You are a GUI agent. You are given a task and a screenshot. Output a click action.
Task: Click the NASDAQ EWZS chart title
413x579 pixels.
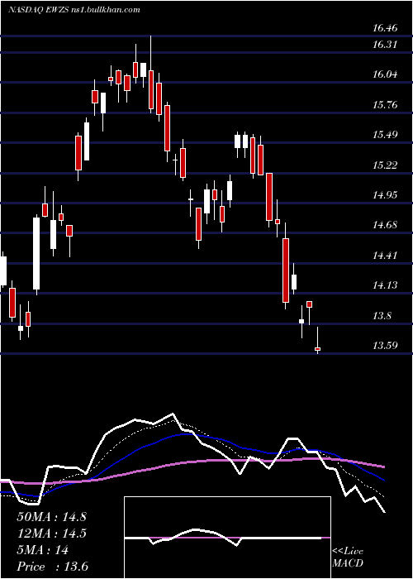(x=74, y=10)
